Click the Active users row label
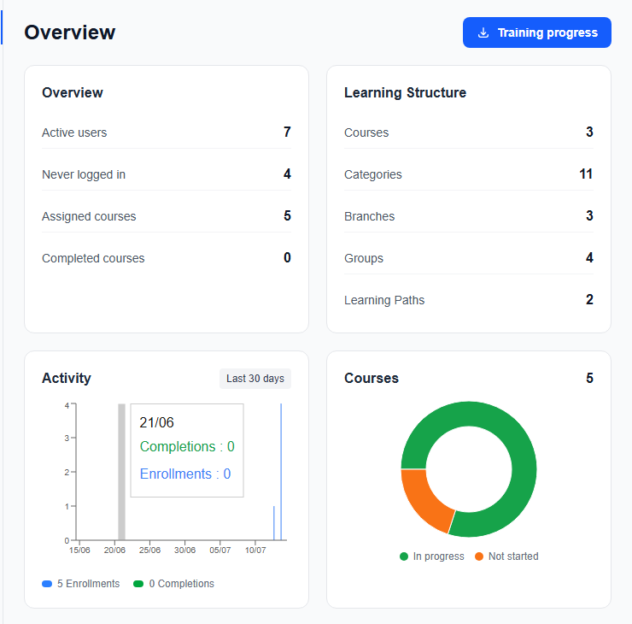 [74, 132]
